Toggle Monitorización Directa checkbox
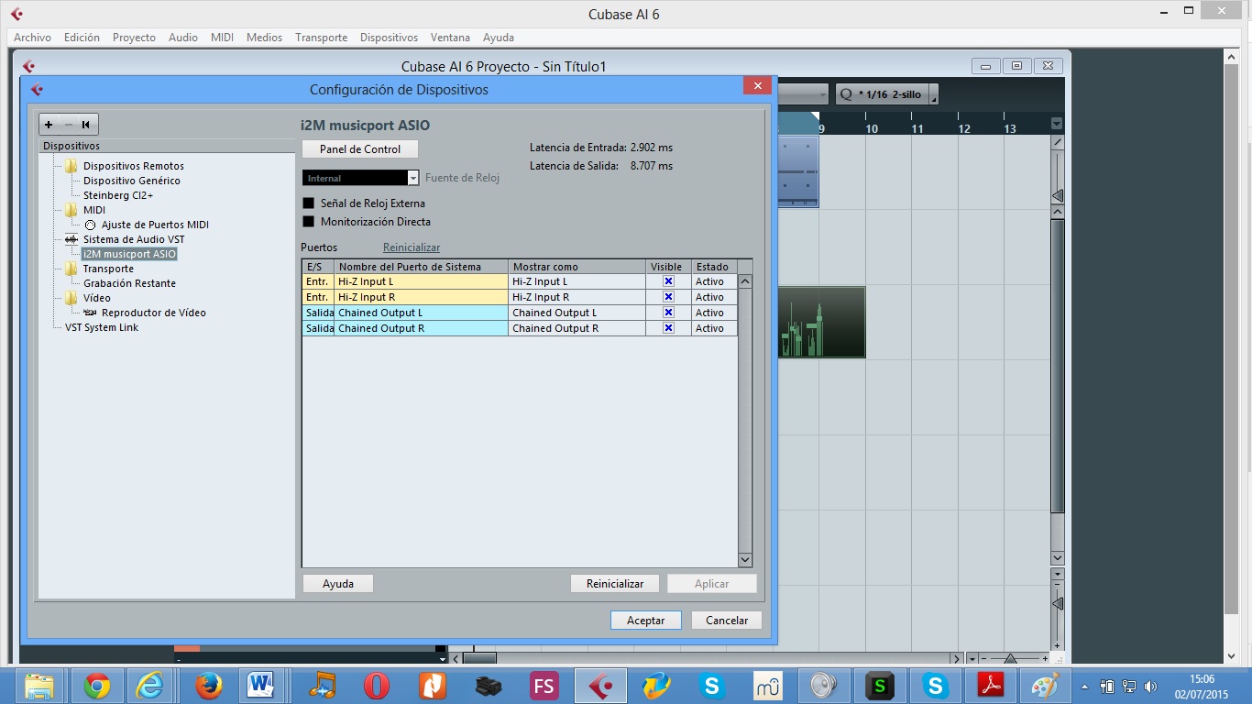The image size is (1252, 704). pos(309,222)
